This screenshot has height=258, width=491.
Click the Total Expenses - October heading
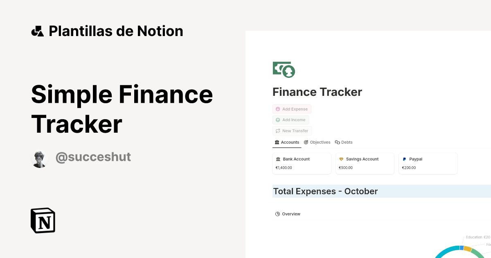point(325,191)
